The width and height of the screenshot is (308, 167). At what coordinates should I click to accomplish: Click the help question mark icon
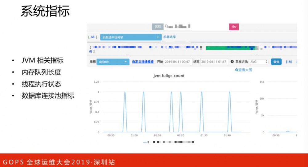point(232,62)
